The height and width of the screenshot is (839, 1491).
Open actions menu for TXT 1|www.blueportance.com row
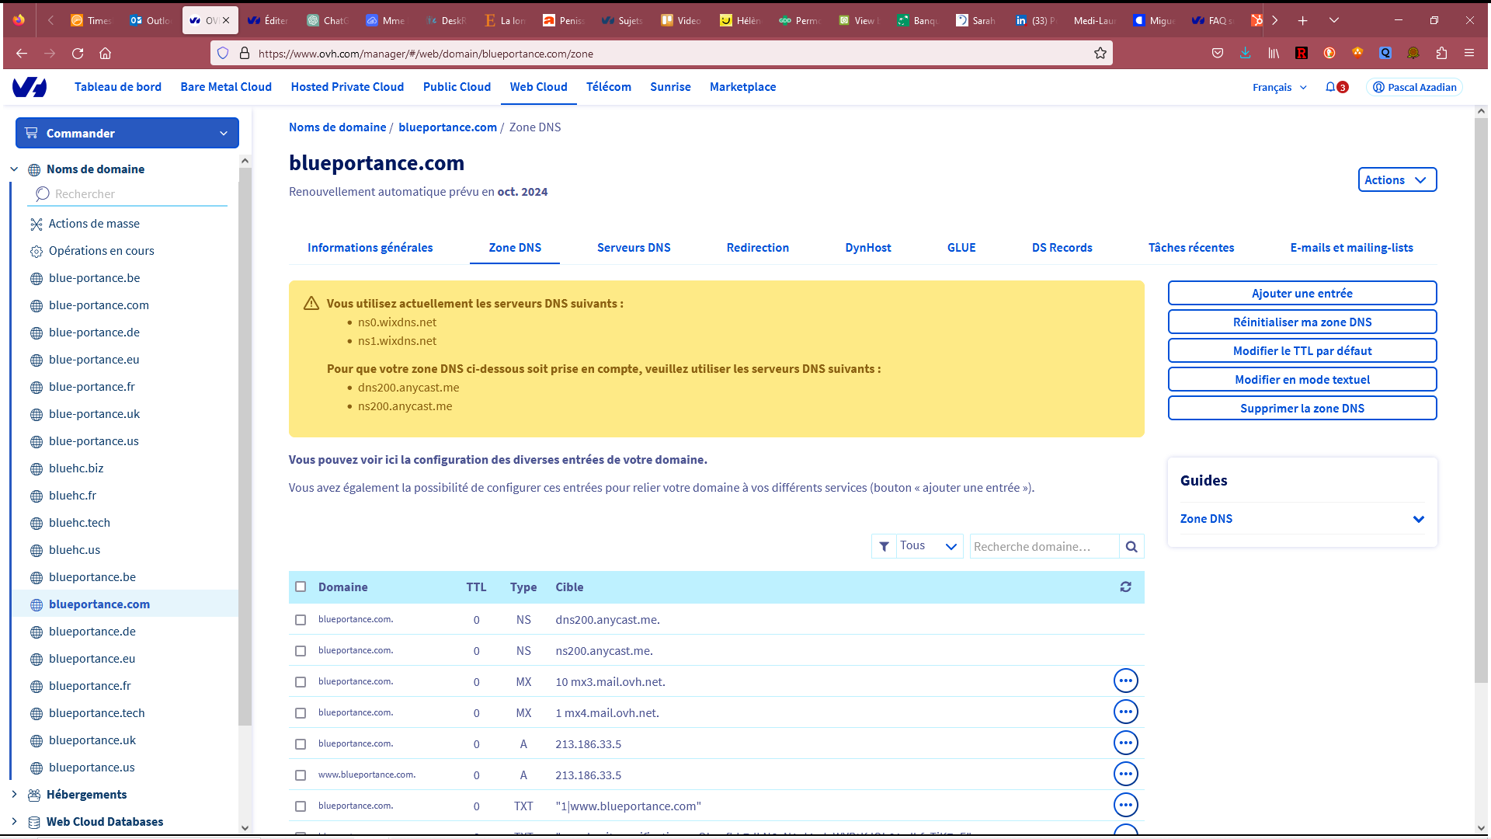click(x=1125, y=806)
